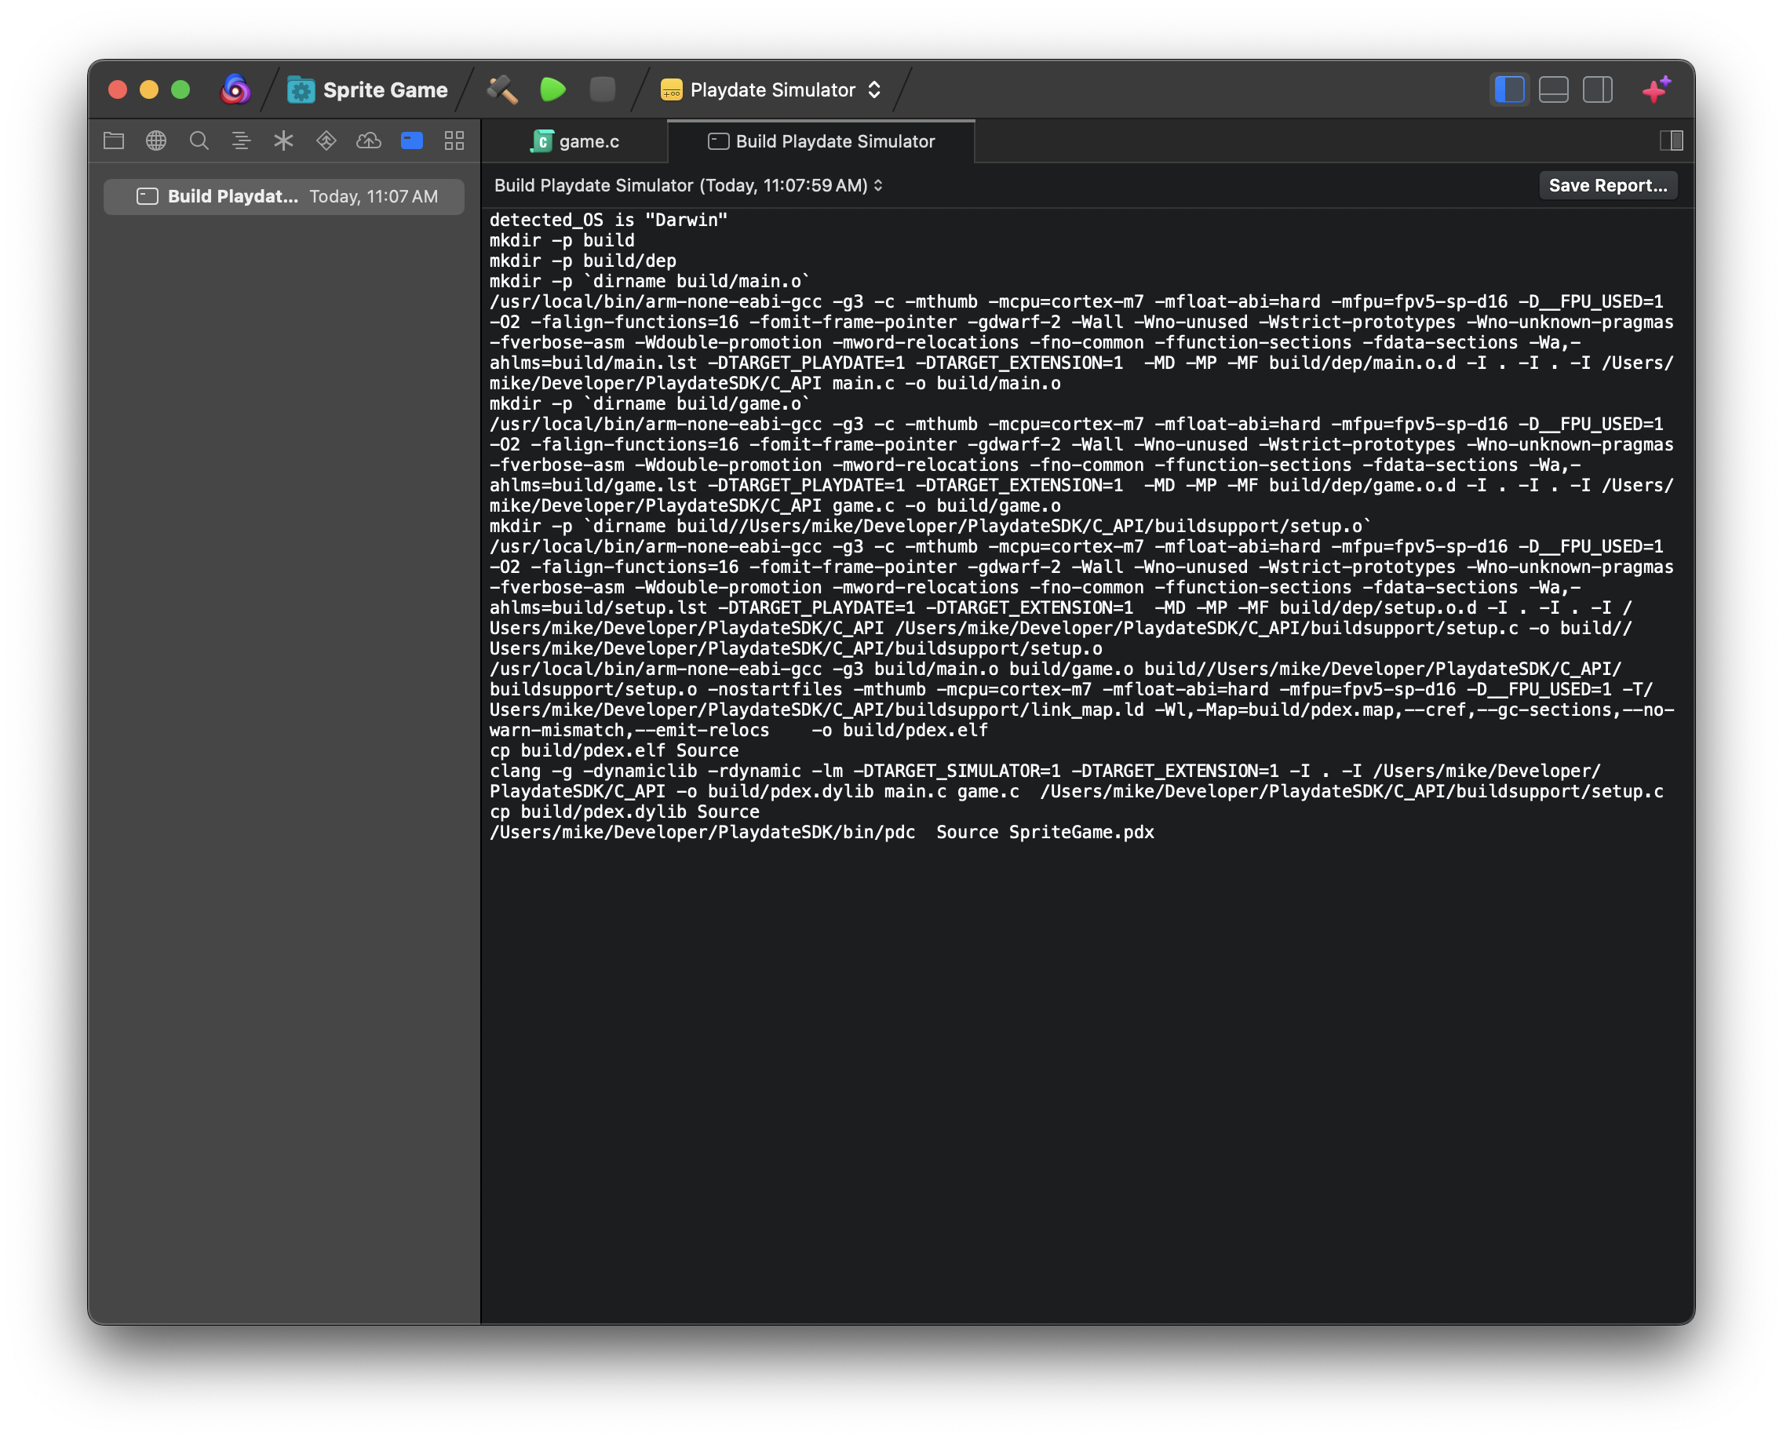Select the Build Playdat… report in sidebar

pyautogui.click(x=284, y=197)
